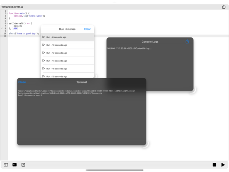Select the 'Run - 16 seconds ago' entry
The width and height of the screenshot is (229, 172).
click(x=67, y=69)
